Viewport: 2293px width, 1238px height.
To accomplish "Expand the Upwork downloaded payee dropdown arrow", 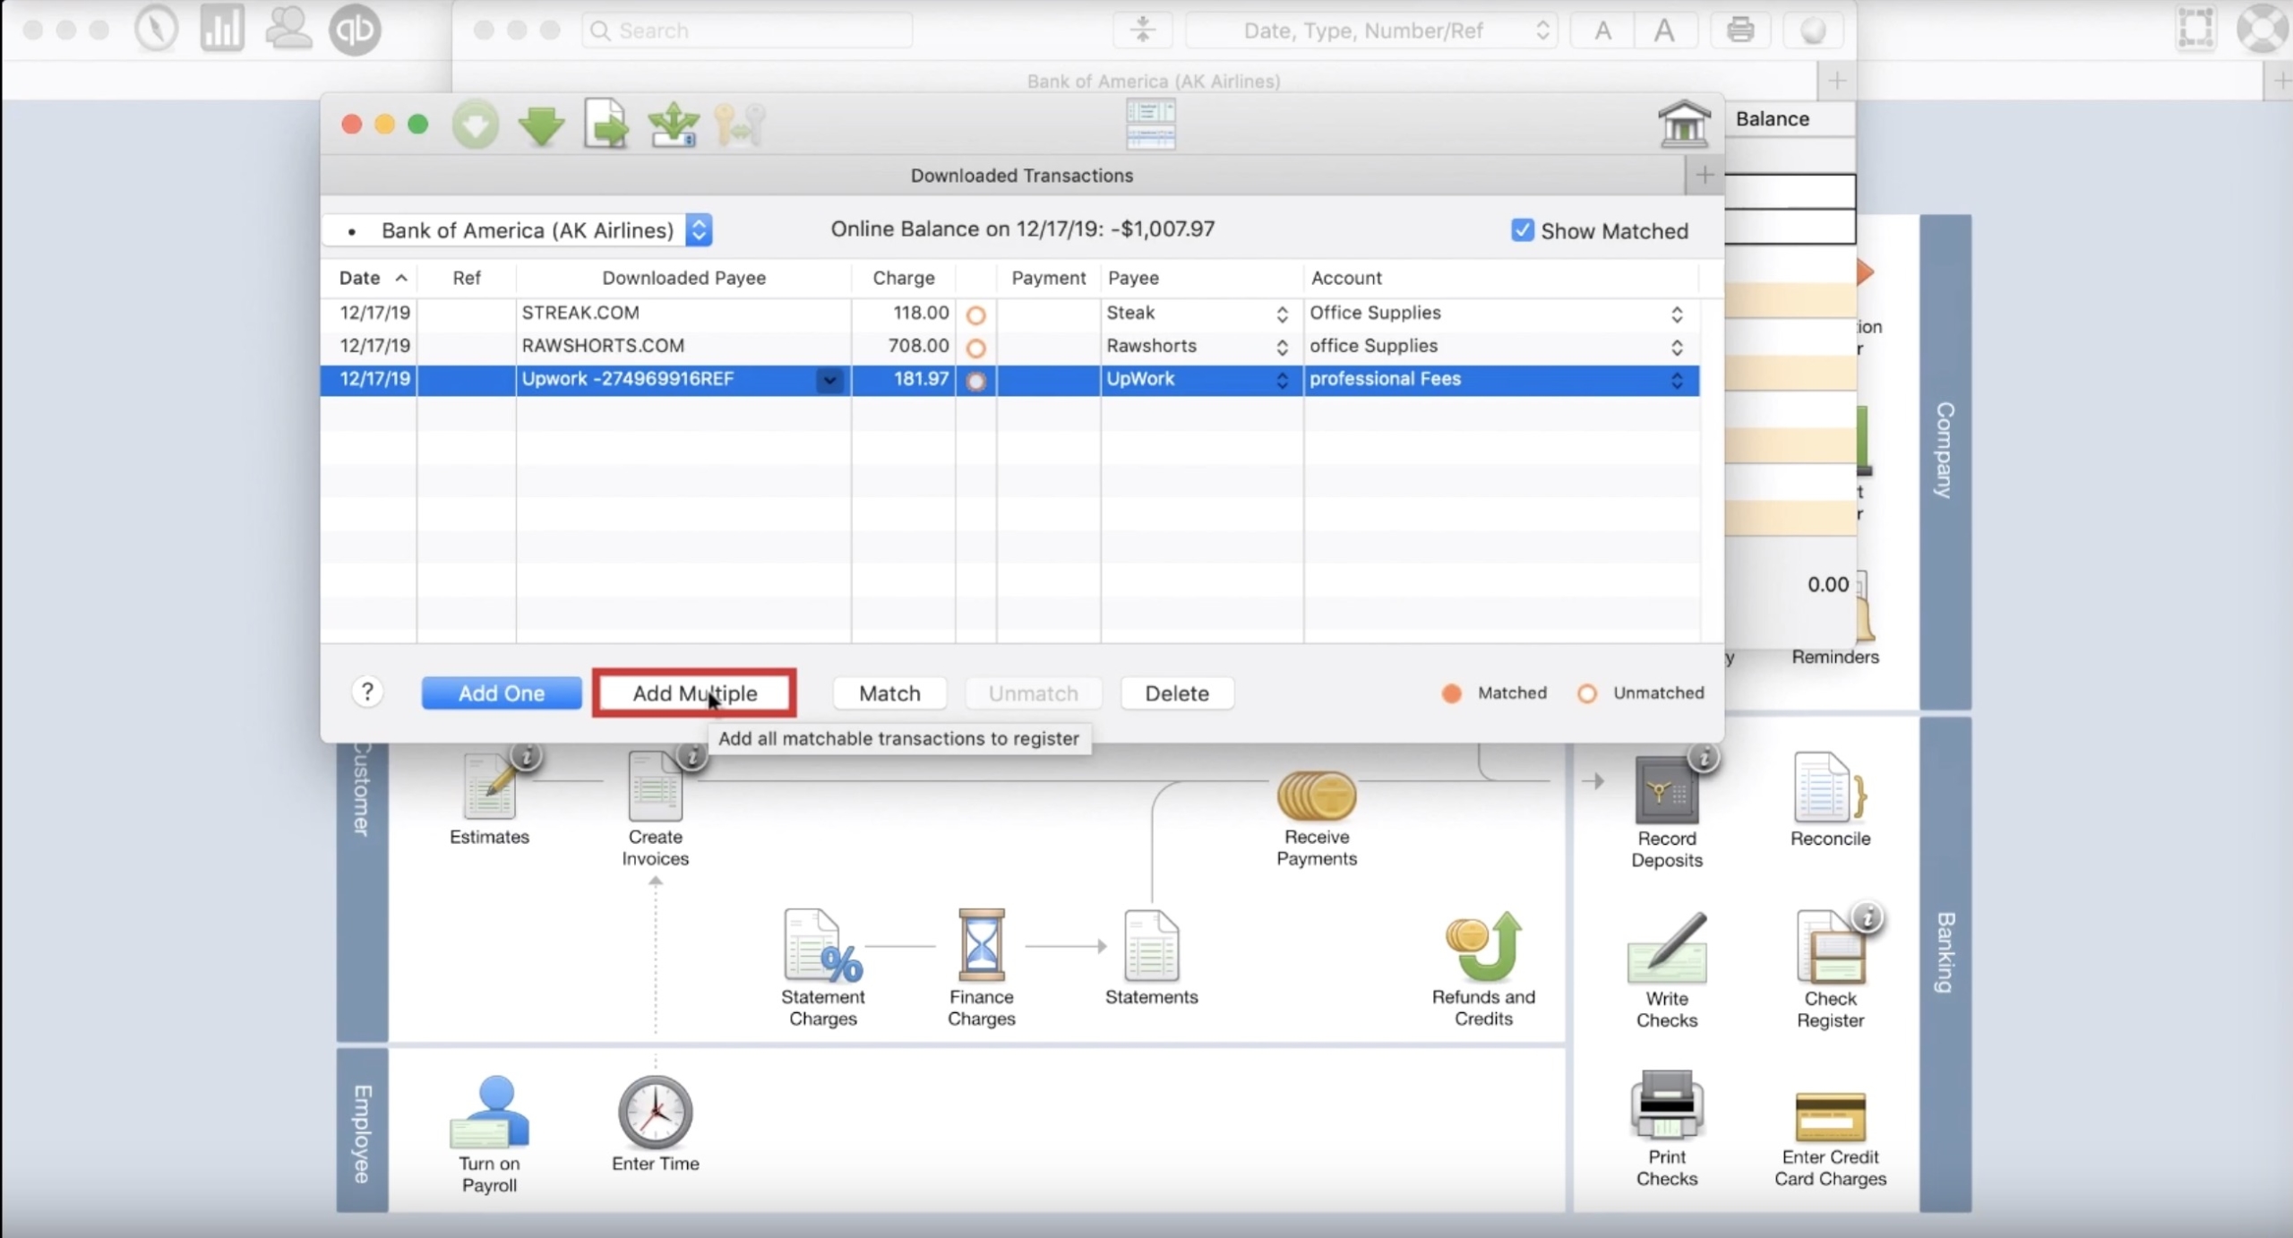I will [830, 381].
